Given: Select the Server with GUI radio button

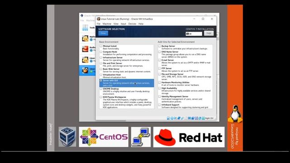Looking at the screenshot, I should pos(101,81).
